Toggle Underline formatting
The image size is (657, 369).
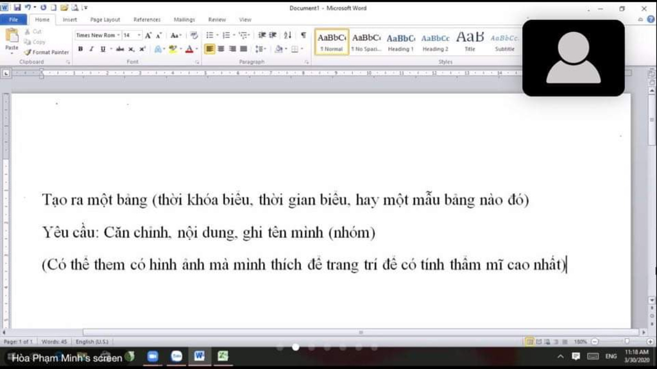[103, 49]
